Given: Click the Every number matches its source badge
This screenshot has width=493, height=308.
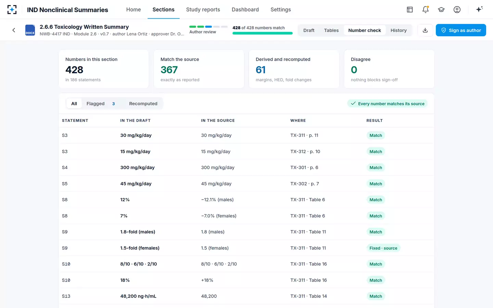Looking at the screenshot, I should point(388,103).
